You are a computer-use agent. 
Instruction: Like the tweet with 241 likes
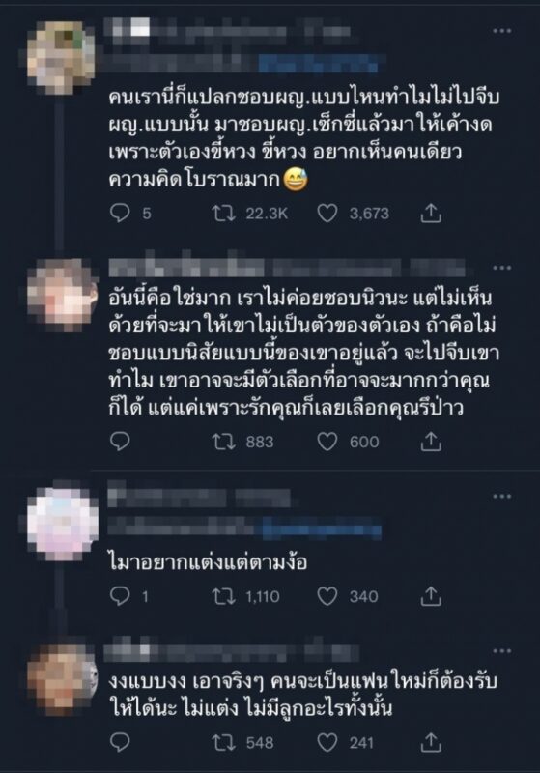327,742
